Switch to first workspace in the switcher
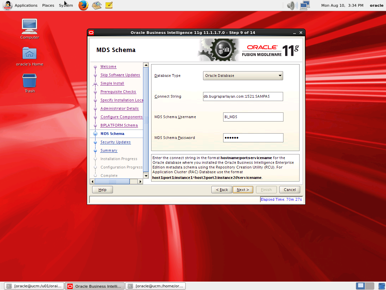Screen dimensions: 386x290 [361, 286]
